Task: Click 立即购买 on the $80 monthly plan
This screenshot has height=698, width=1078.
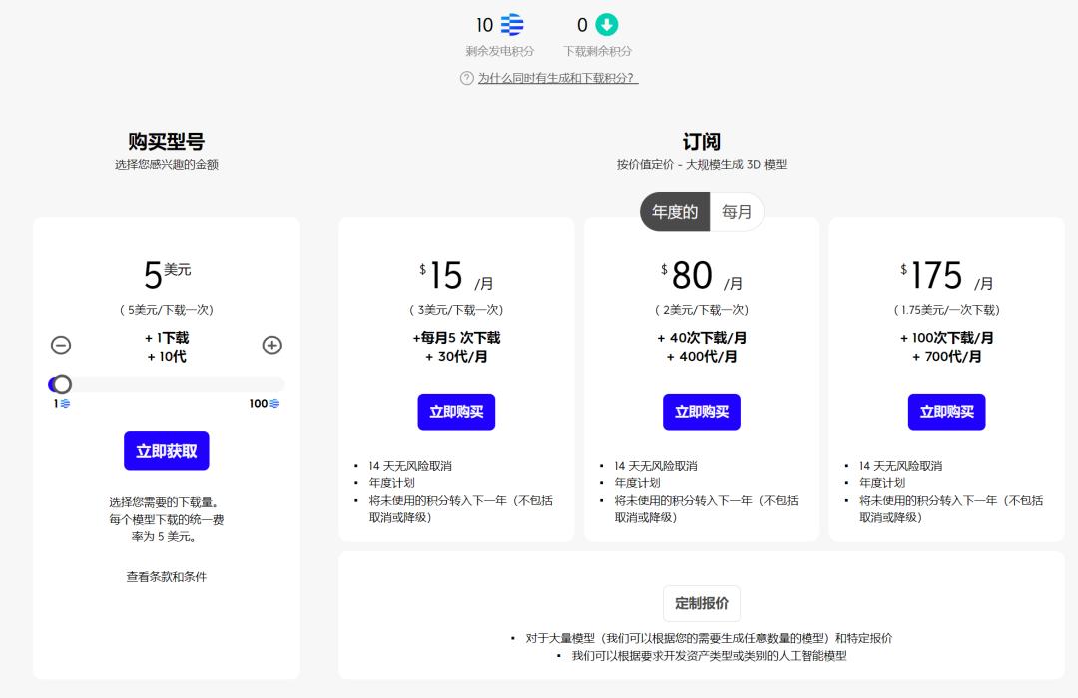Action: tap(701, 411)
